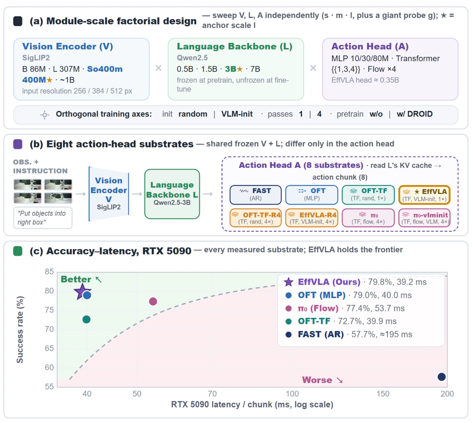
Task: Click the green square beside panel (c) title
Action: tap(18, 251)
